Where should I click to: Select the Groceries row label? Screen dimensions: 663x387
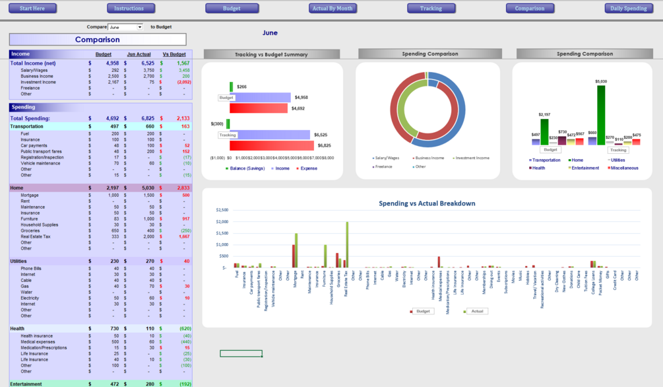tap(30, 230)
